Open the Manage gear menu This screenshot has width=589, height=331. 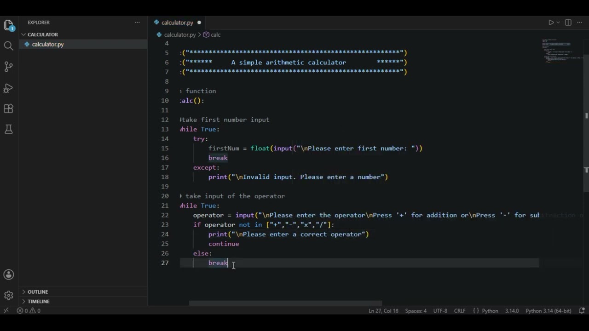pos(8,296)
